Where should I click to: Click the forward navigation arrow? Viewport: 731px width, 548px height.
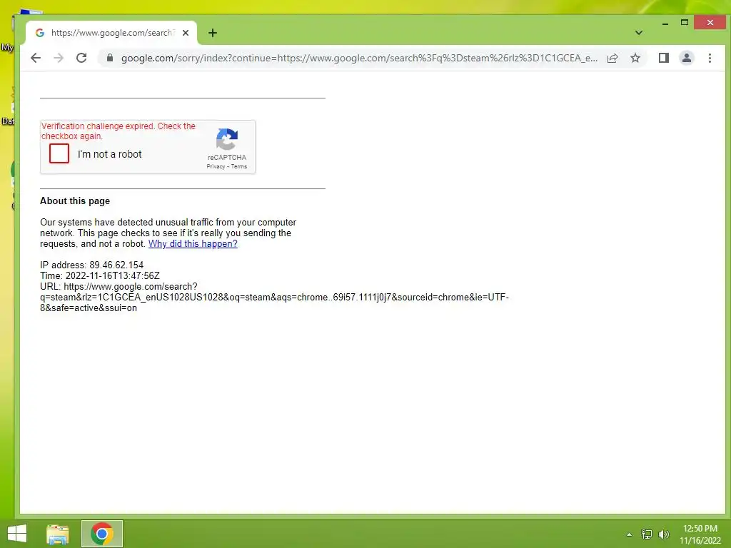tap(59, 58)
